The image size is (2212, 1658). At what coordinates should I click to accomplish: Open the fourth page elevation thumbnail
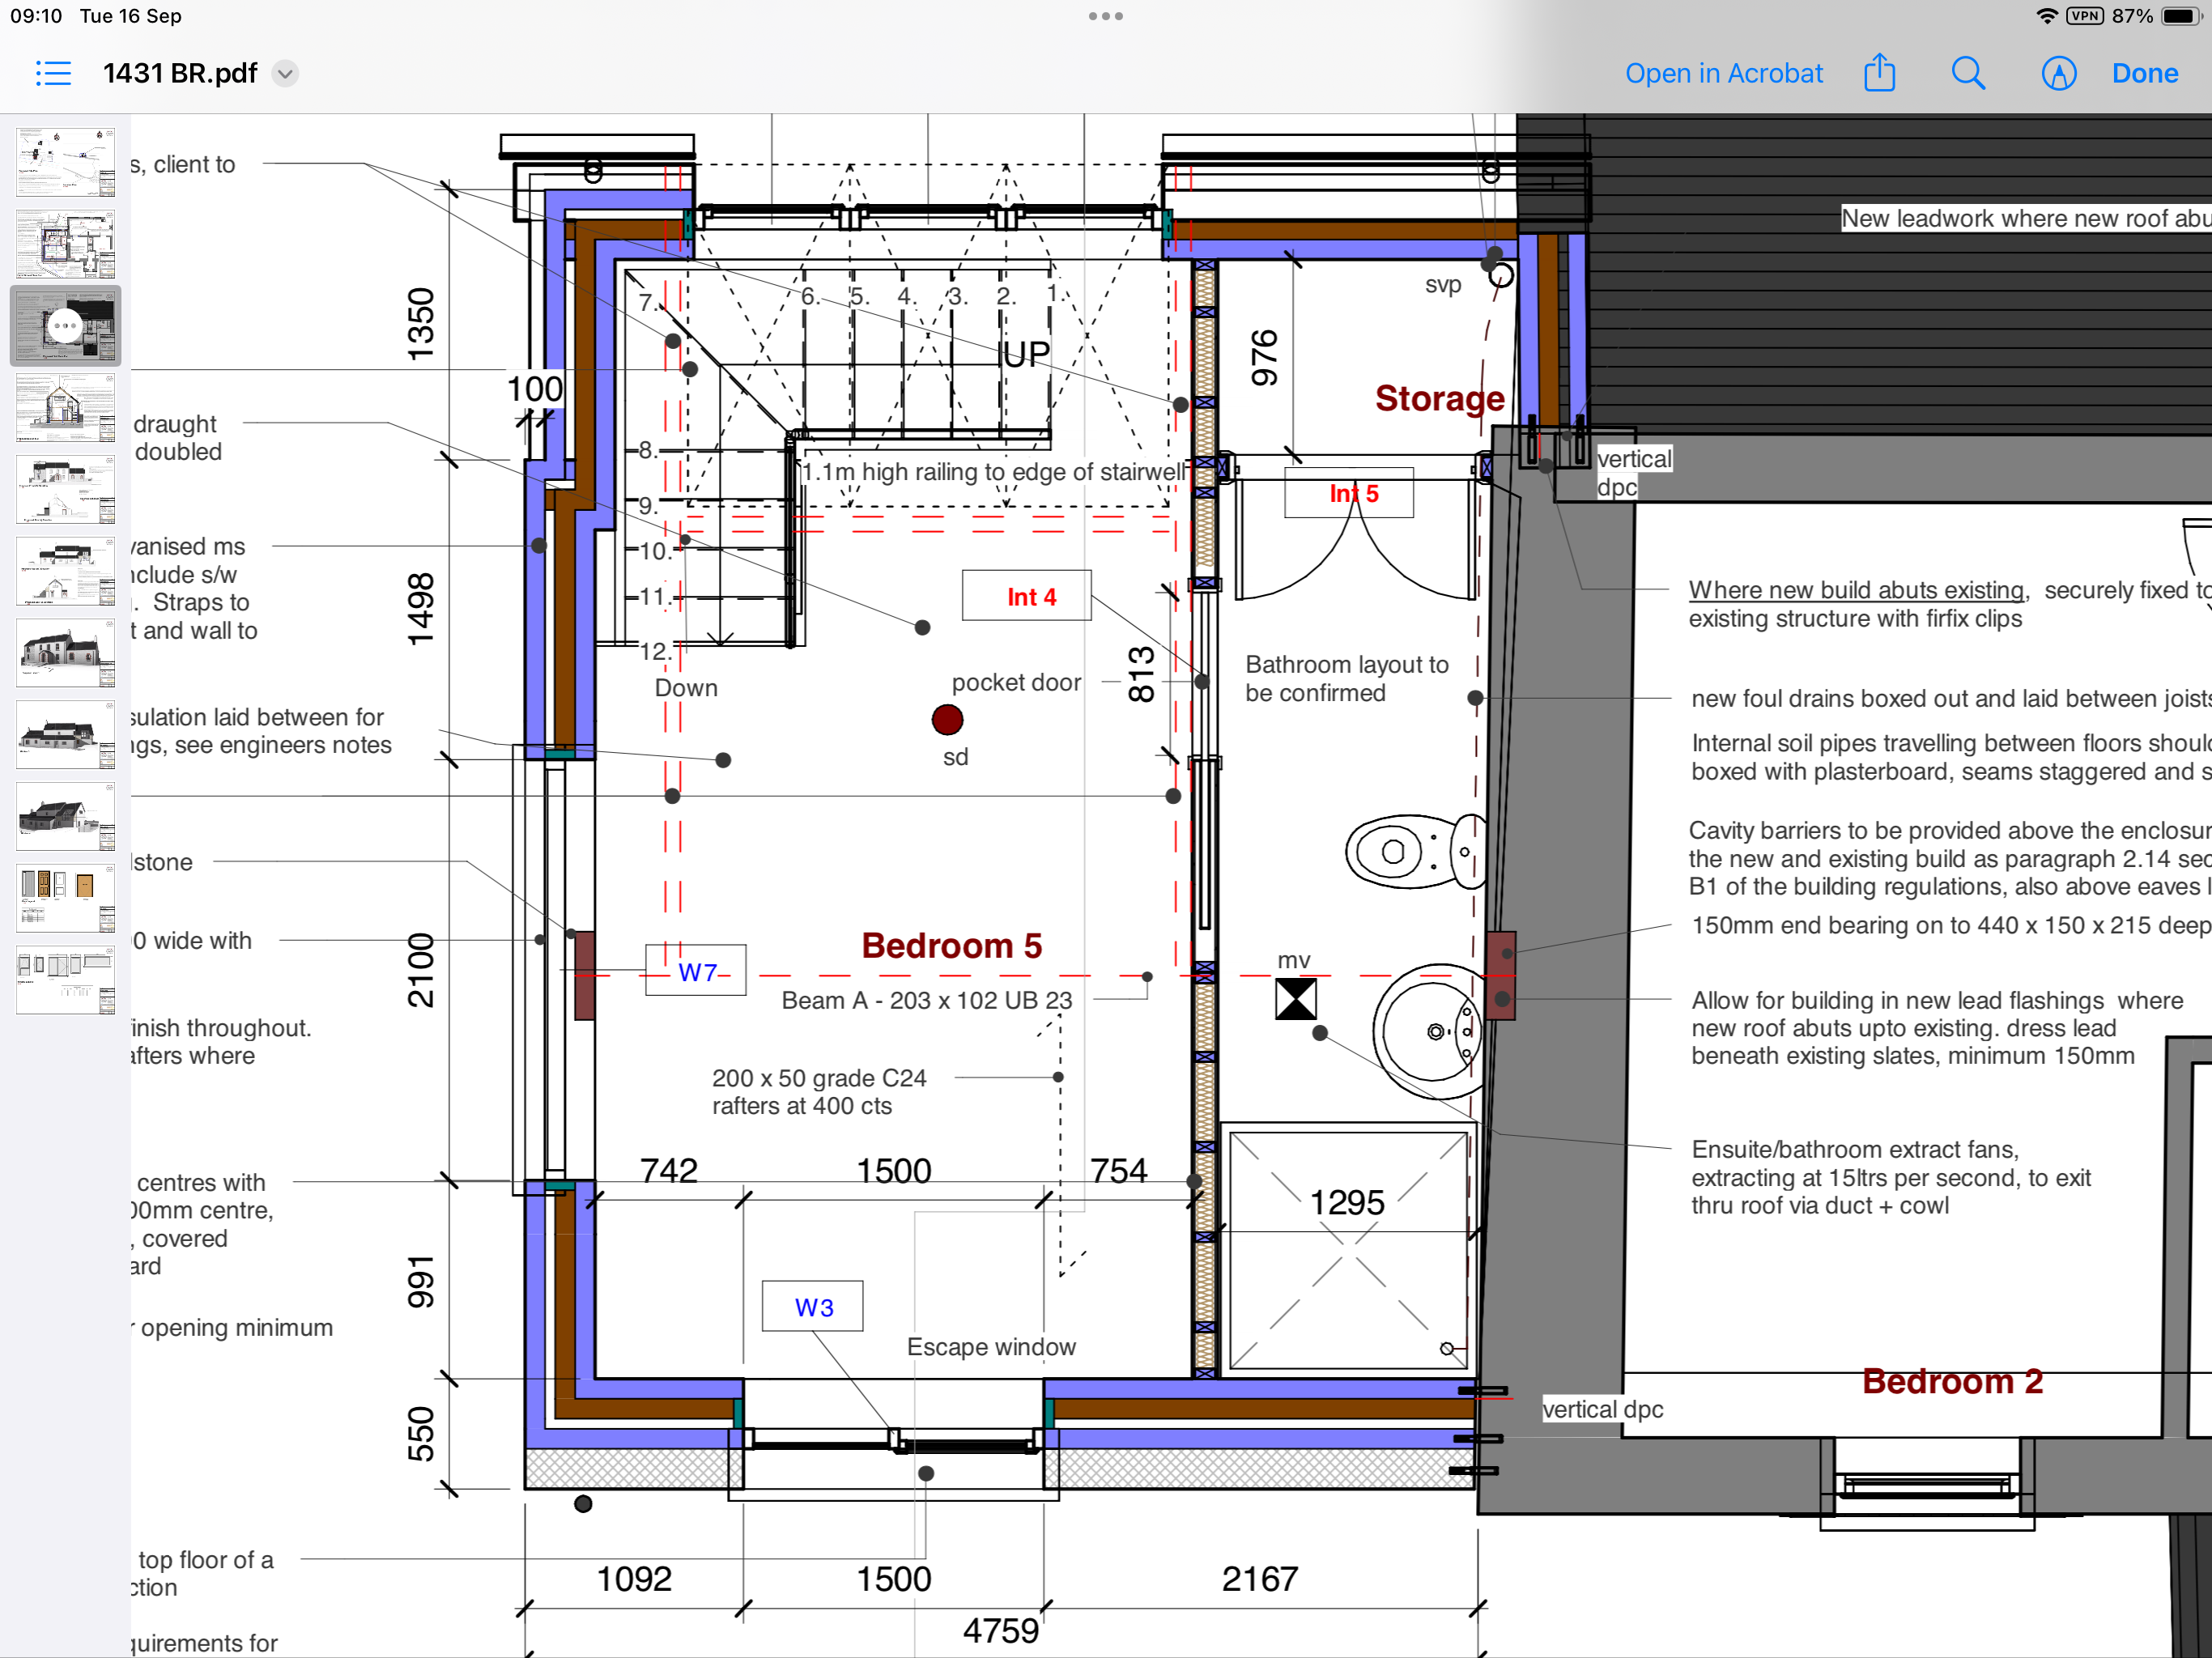pos(65,407)
